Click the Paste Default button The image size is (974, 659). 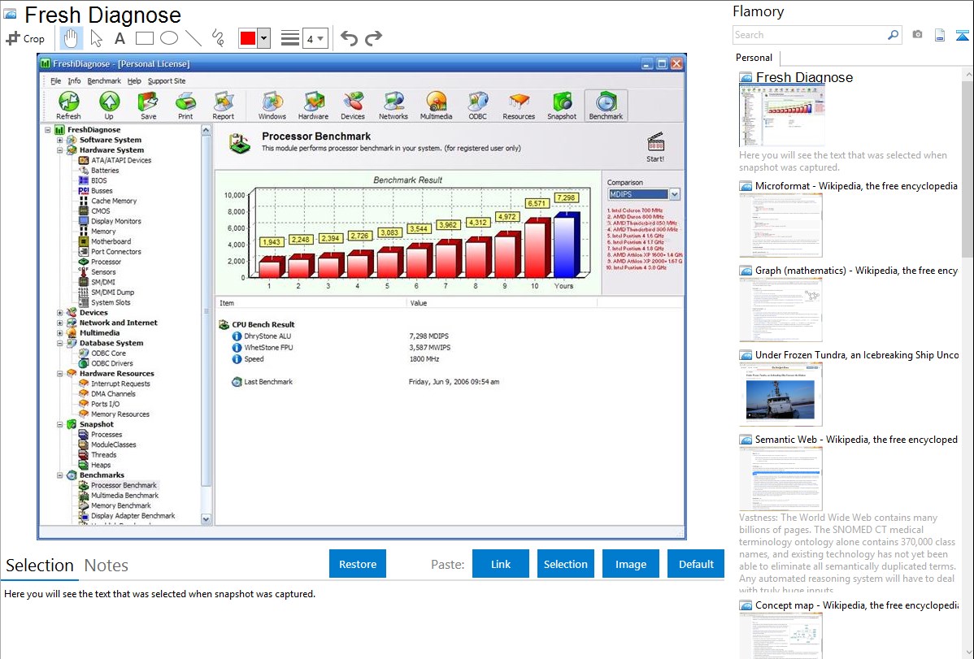tap(696, 564)
